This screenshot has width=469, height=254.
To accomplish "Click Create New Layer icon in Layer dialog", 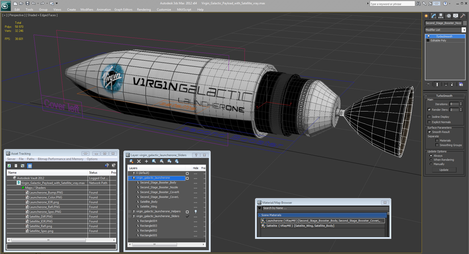I will [131, 161].
